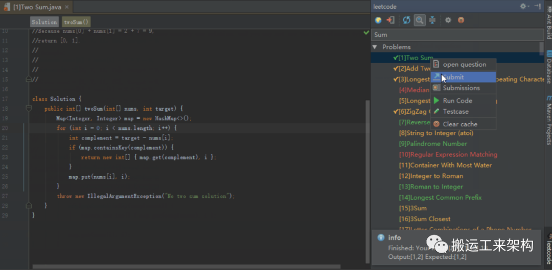Click the collapse all icon in leetcode toolbar

click(x=432, y=20)
